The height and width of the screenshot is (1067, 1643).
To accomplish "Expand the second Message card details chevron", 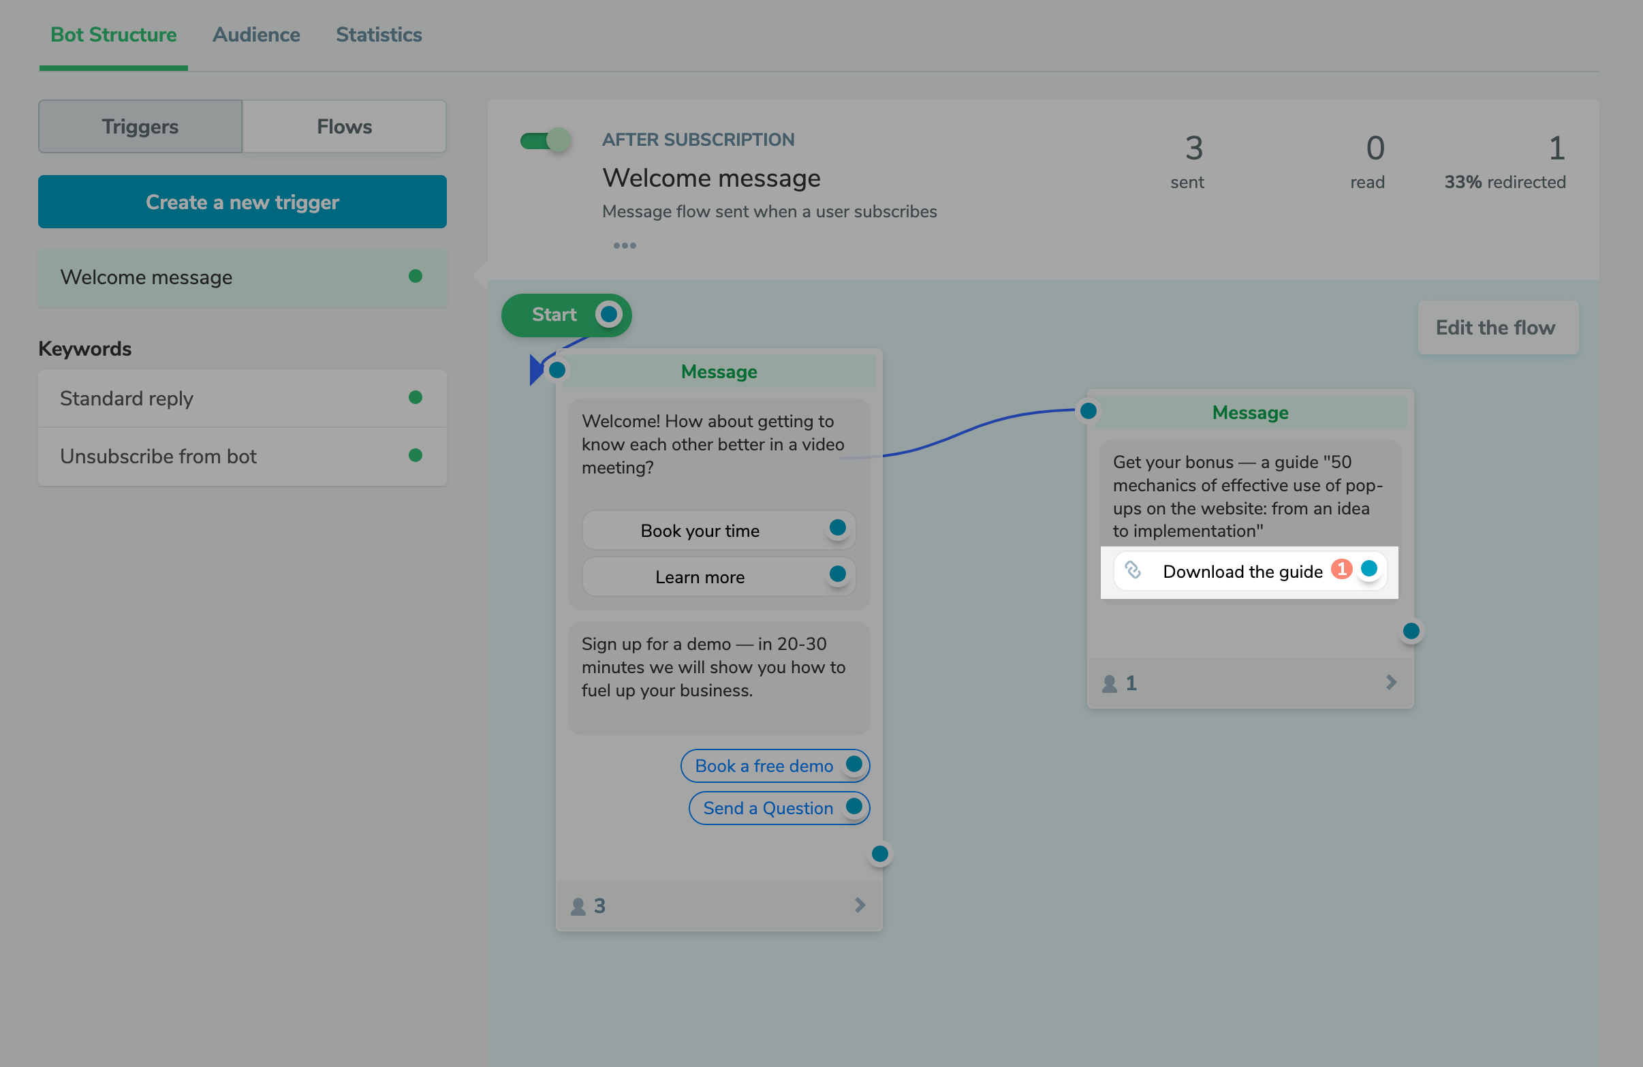I will 1391,683.
